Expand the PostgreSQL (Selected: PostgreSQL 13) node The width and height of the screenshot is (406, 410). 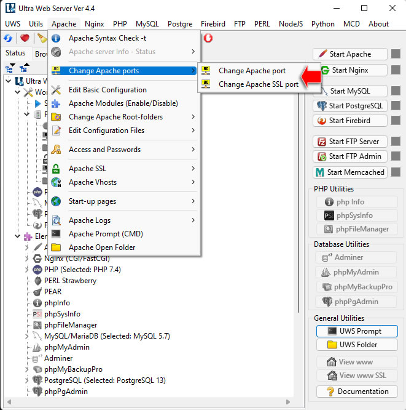(27, 380)
